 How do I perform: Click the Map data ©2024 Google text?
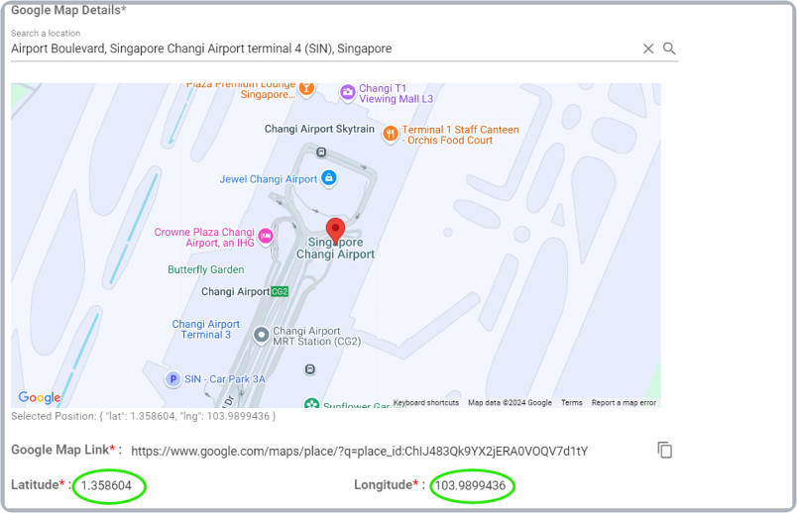pyautogui.click(x=510, y=403)
